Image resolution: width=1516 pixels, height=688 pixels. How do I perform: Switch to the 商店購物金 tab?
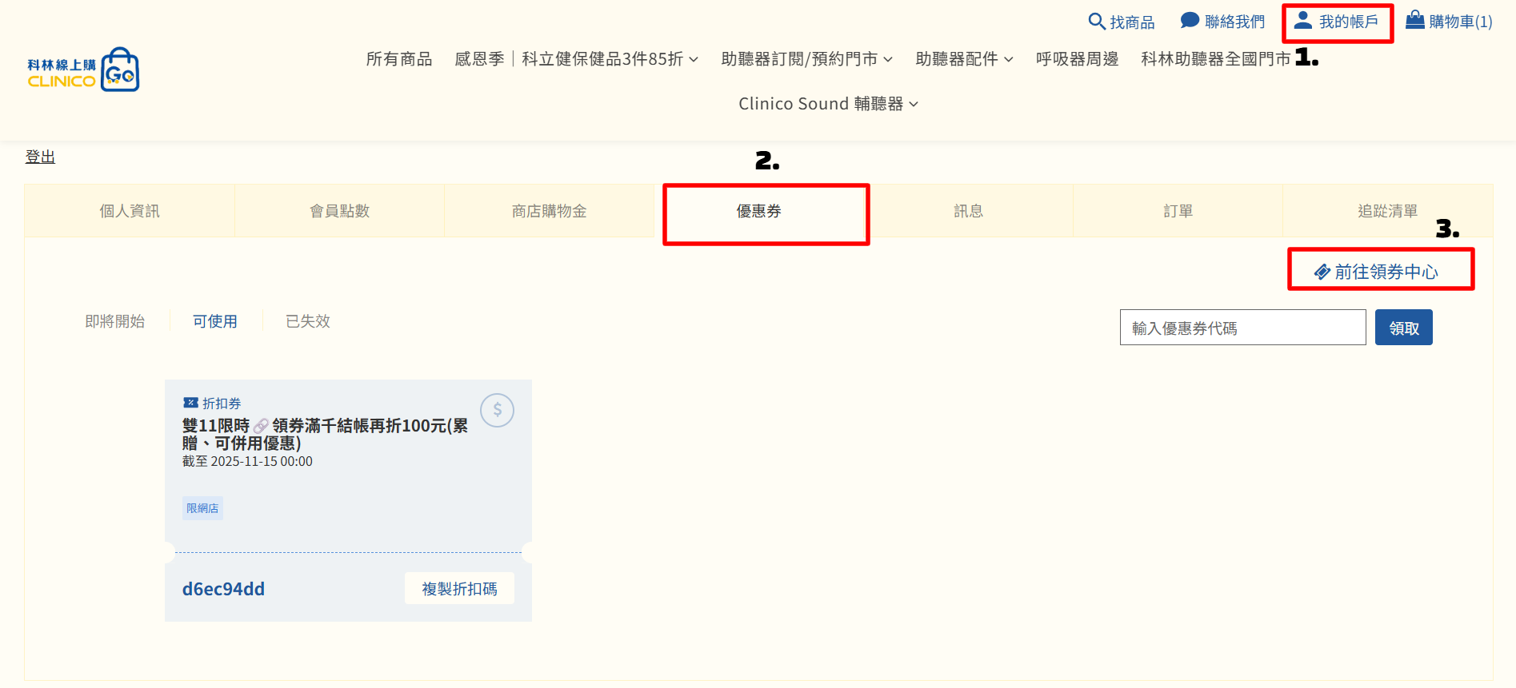click(550, 211)
